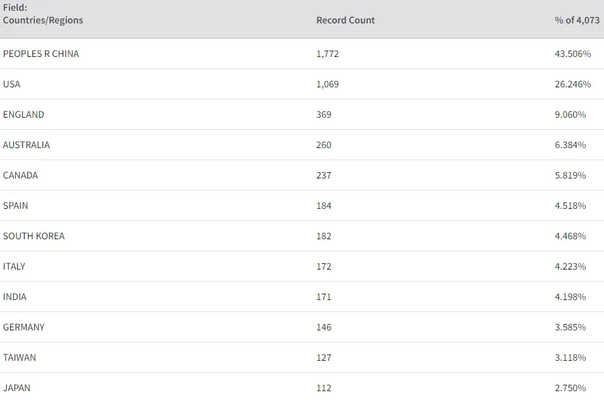
Task: Select the PEOPLES R CHINA row label
Action: coord(41,54)
